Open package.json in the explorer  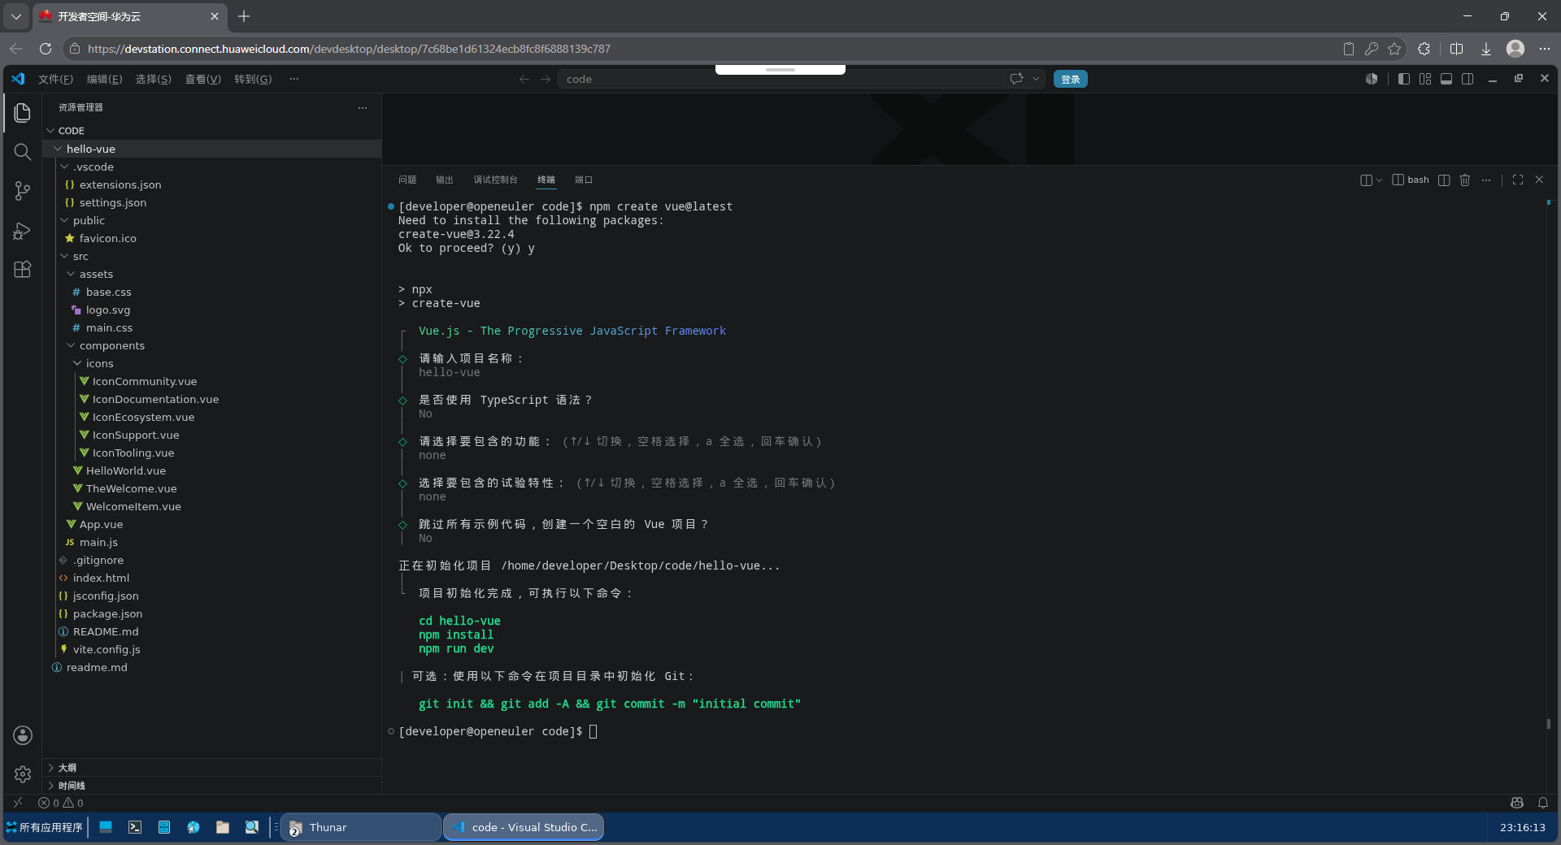tap(211, 613)
